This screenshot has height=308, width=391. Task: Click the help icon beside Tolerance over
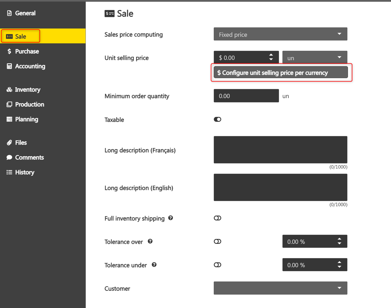click(150, 241)
